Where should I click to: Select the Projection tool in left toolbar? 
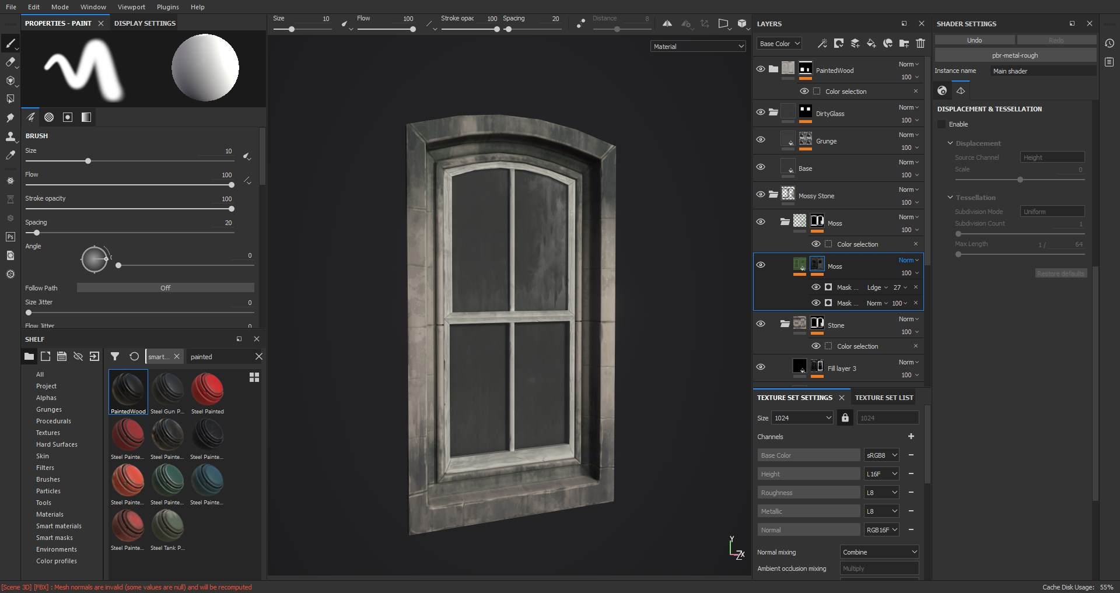(x=10, y=80)
